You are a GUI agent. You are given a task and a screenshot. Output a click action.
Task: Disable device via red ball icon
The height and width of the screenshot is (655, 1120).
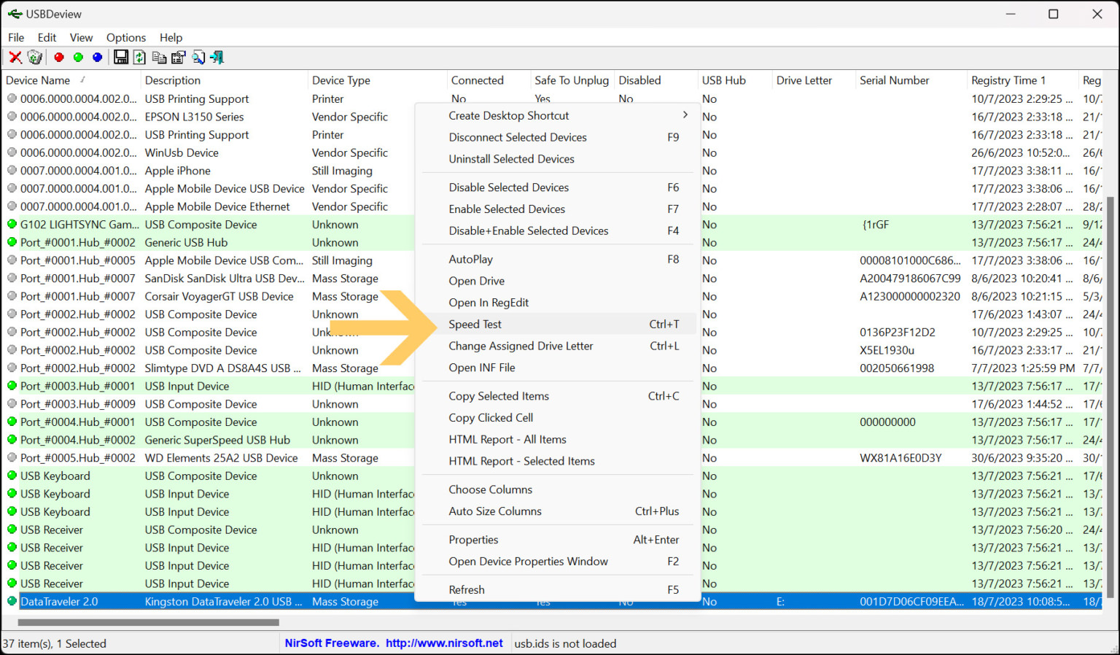pos(58,57)
